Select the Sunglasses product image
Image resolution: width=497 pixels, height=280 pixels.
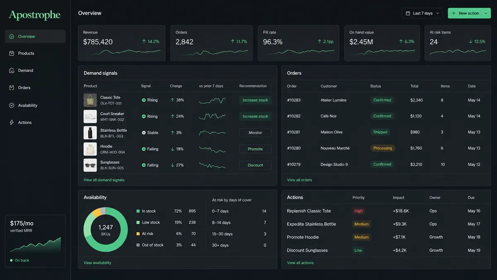(90, 165)
